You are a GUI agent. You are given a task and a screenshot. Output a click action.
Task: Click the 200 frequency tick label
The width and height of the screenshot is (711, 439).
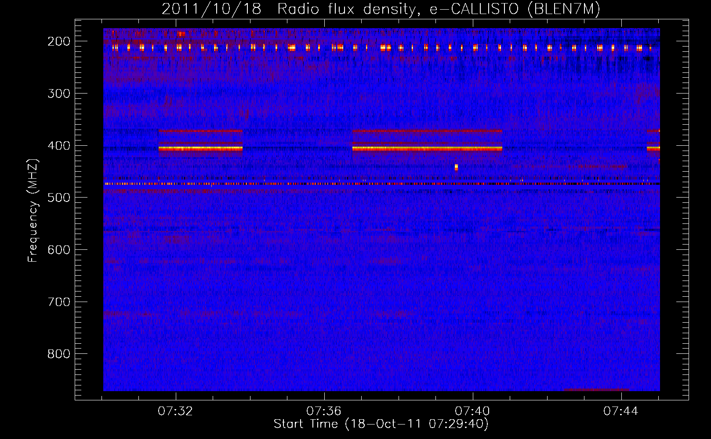(59, 41)
